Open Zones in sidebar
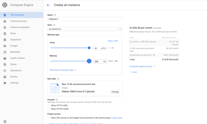This screenshot has width=207, height=124. [22, 64]
